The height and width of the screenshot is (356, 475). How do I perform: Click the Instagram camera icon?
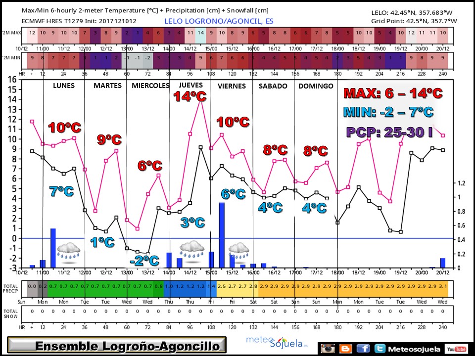(x=328, y=349)
